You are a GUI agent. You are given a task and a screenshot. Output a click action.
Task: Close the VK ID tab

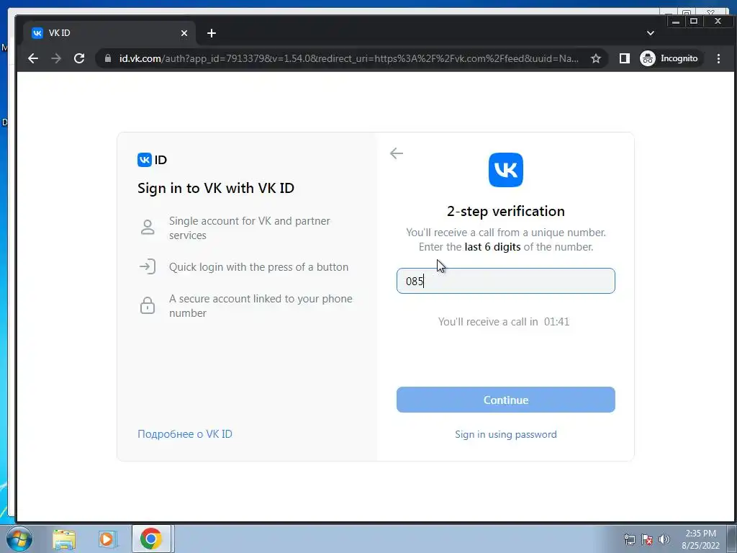click(184, 33)
